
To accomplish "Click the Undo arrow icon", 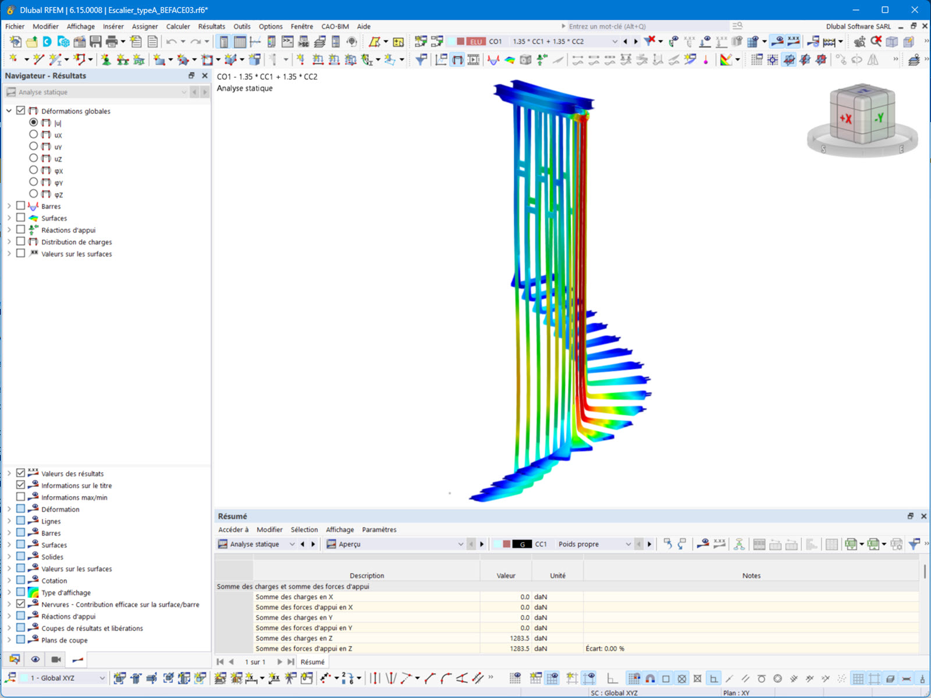I will (171, 41).
